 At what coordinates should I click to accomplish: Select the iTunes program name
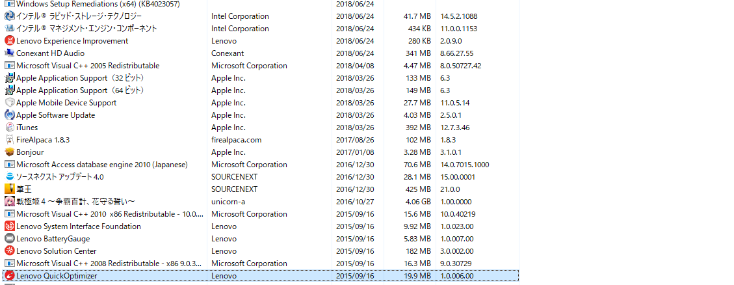(27, 128)
